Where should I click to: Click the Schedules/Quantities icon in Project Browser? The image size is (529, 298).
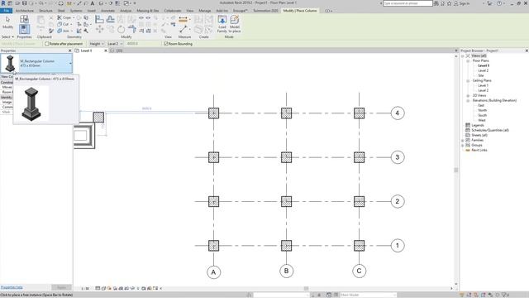tap(468, 130)
